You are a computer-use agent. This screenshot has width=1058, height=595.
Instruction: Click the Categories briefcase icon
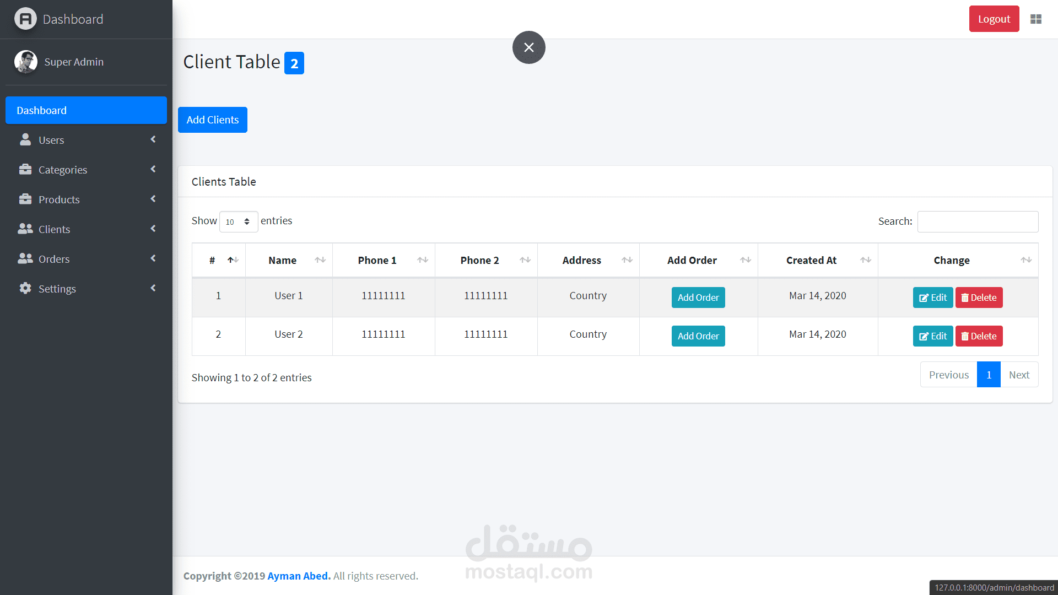(x=25, y=170)
